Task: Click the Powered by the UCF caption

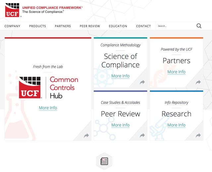Action: pos(176,49)
